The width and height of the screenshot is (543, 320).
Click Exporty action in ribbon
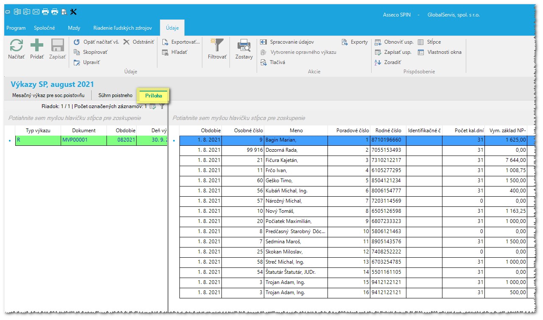pos(355,42)
